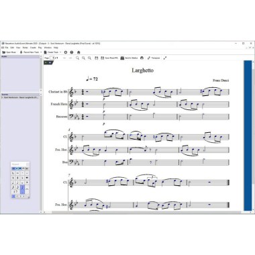Image resolution: width=255 pixels, height=255 pixels.
Task: Click the home icon in main toolbar
Action: click(x=79, y=52)
